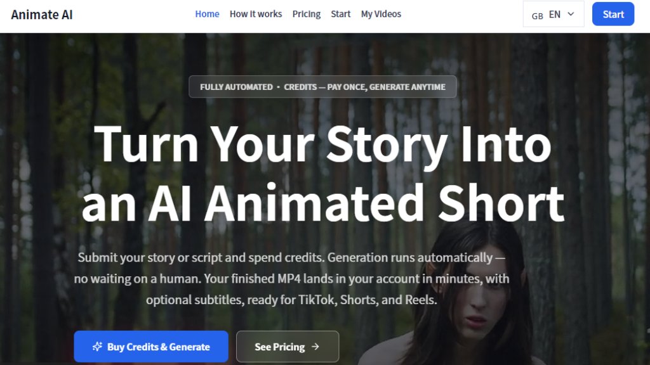The width and height of the screenshot is (650, 365).
Task: Click the language selector chevron arrow
Action: [571, 14]
